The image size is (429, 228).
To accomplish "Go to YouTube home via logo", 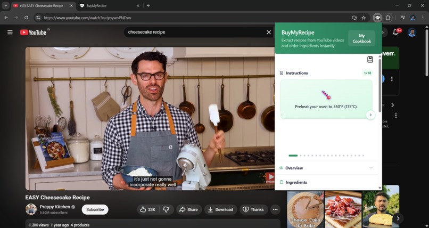I will coord(33,32).
